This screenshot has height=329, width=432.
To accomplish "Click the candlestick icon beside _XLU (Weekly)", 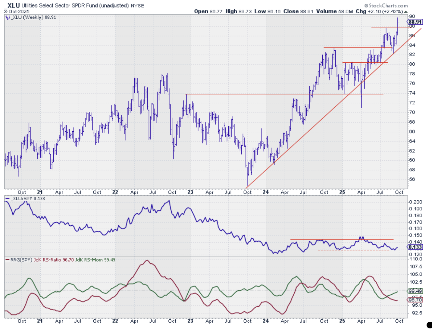I will [x=7, y=17].
